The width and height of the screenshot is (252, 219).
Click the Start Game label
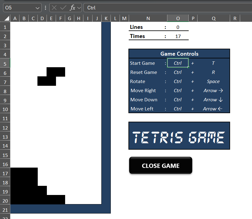(142, 63)
